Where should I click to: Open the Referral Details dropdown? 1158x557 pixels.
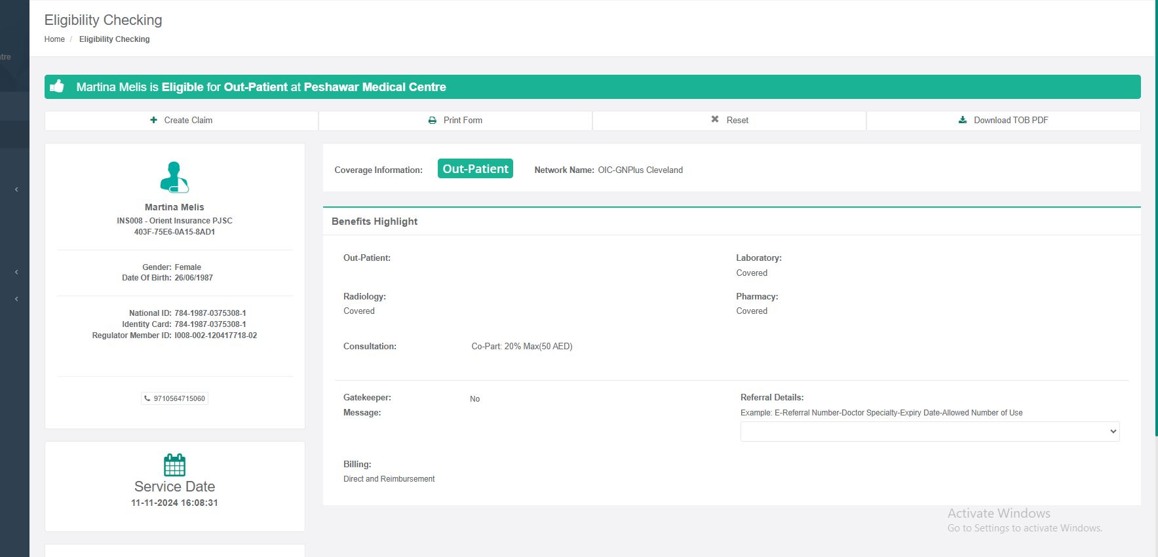pos(929,431)
